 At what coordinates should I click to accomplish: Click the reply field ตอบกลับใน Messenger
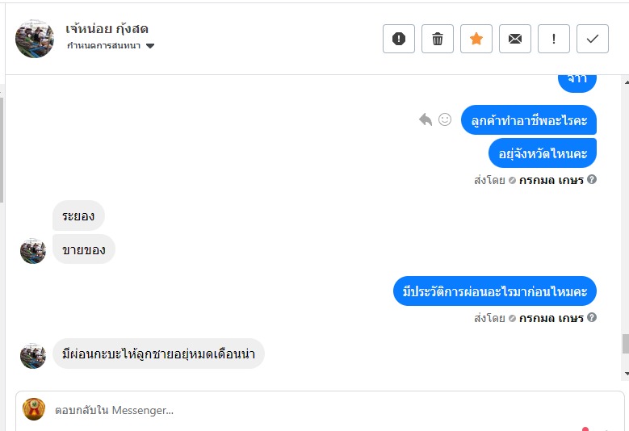(x=323, y=410)
